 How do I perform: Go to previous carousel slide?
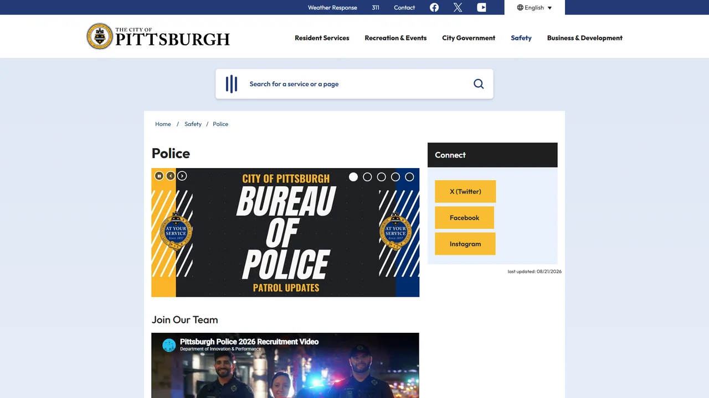click(x=171, y=176)
